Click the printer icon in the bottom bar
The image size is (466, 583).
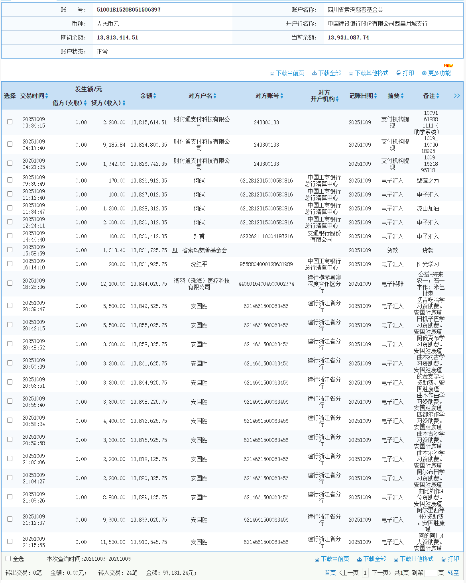(x=444, y=559)
